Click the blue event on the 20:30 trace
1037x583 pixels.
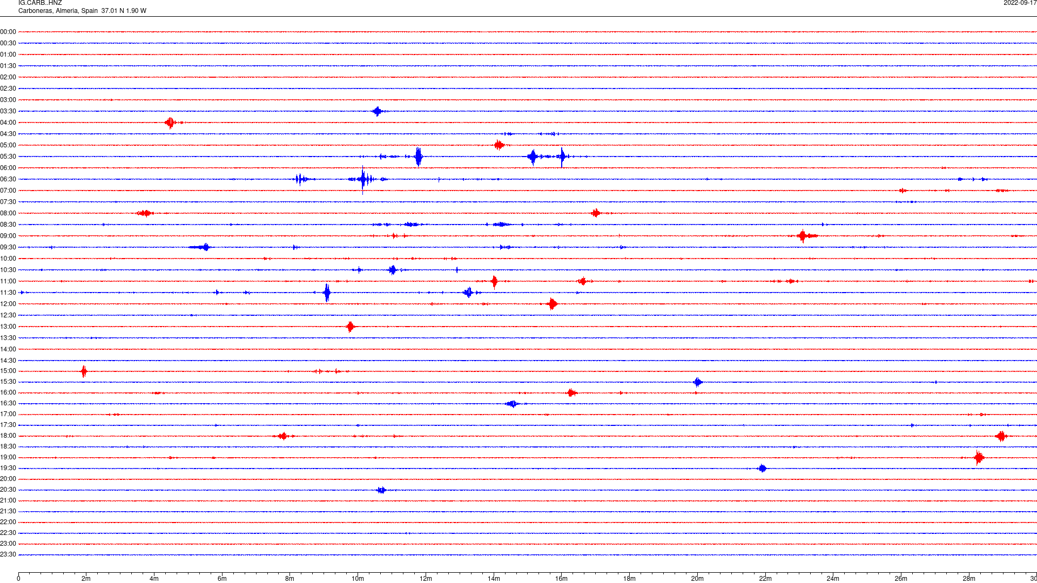(381, 490)
